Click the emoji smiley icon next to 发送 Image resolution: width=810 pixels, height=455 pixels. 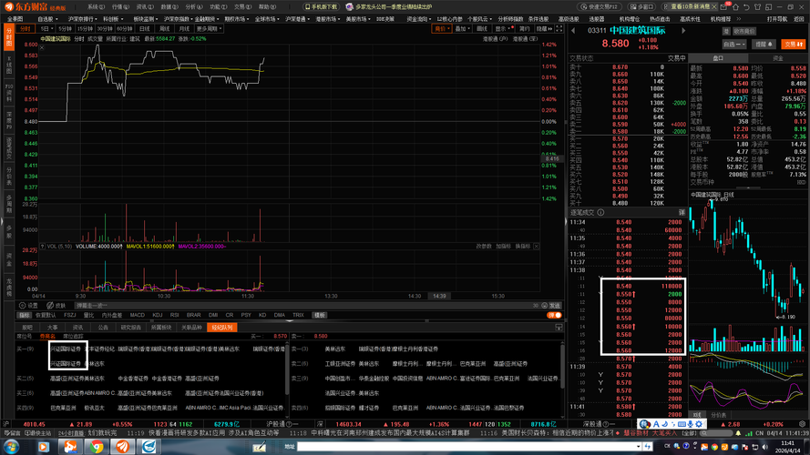point(544,306)
